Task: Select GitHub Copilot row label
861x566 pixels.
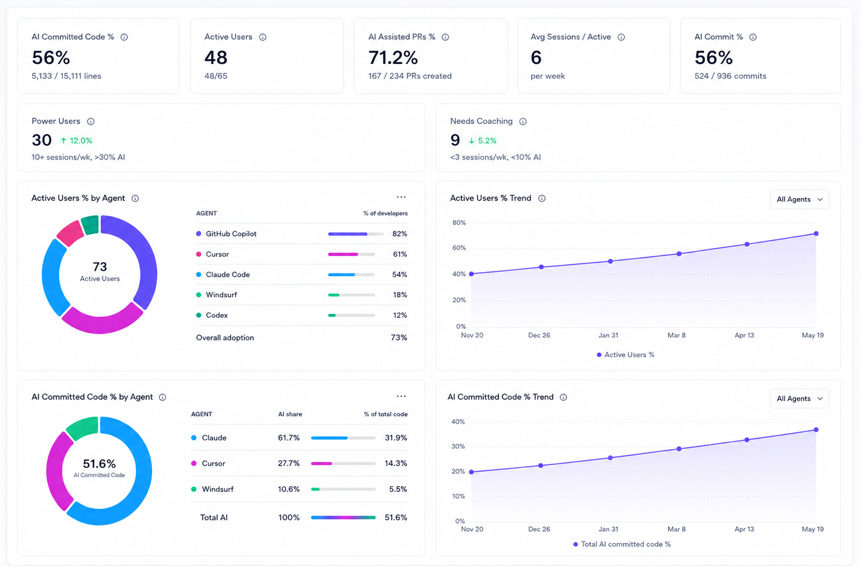Action: point(231,234)
